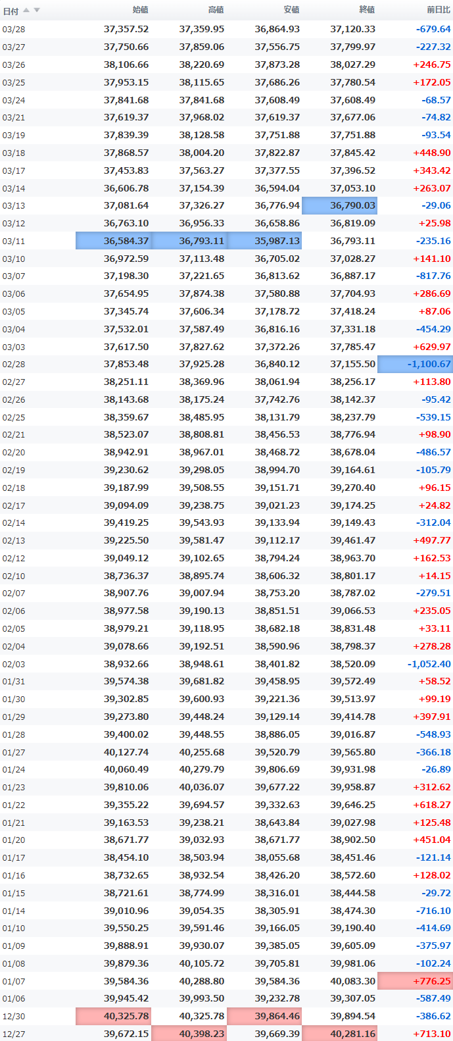Image resolution: width=453 pixels, height=1041 pixels.
Task: Select the change value -679.64
Action: (x=433, y=29)
